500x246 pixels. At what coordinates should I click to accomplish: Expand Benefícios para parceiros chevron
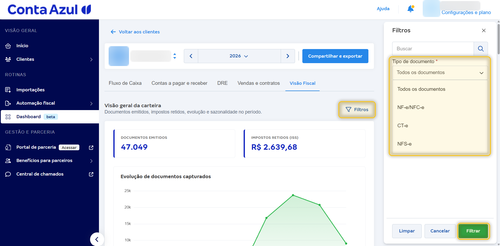[91, 161]
